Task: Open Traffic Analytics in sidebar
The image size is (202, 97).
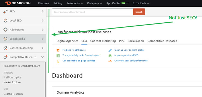Action: coord(12,78)
